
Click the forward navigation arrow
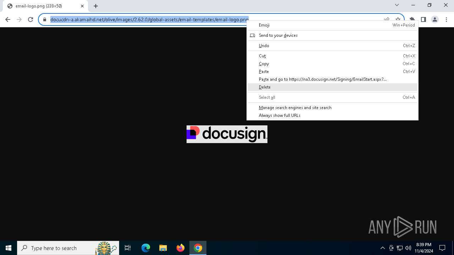pyautogui.click(x=19, y=19)
